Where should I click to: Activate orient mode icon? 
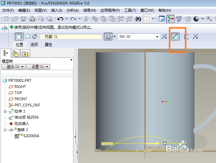click(x=179, y=19)
